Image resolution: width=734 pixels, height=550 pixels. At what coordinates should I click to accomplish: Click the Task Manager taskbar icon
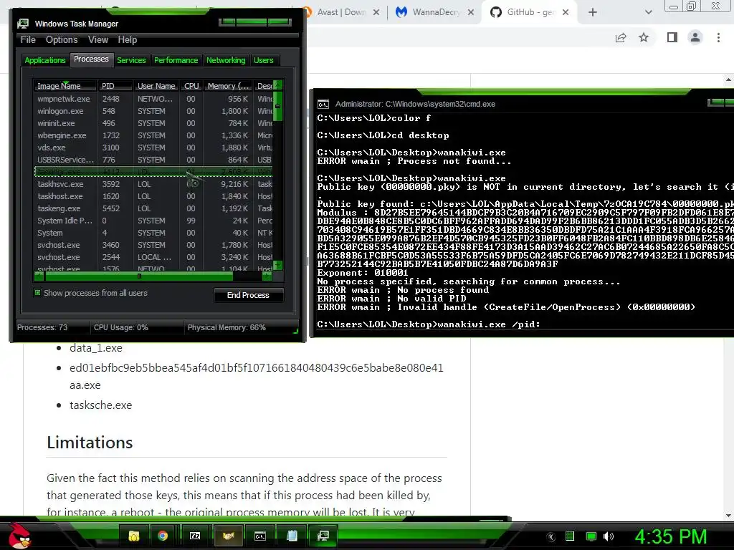tap(323, 536)
